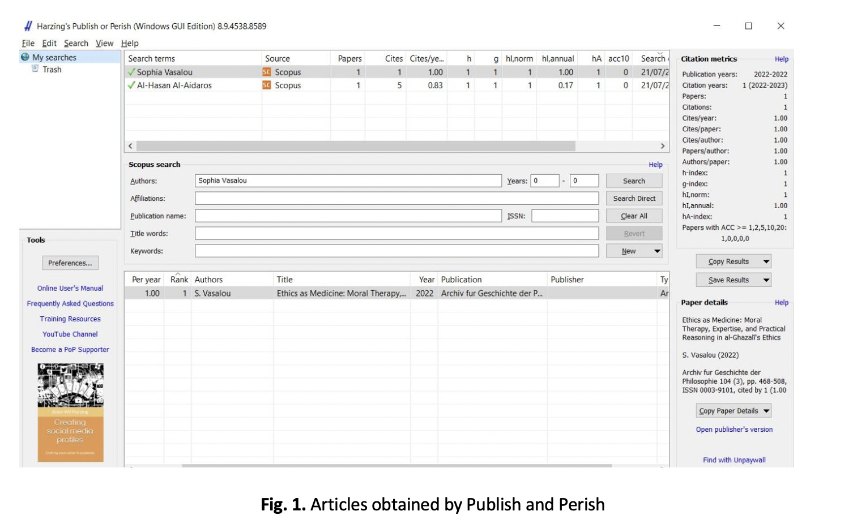853x524 pixels.
Task: Open the Preferences dialog button
Action: (70, 263)
